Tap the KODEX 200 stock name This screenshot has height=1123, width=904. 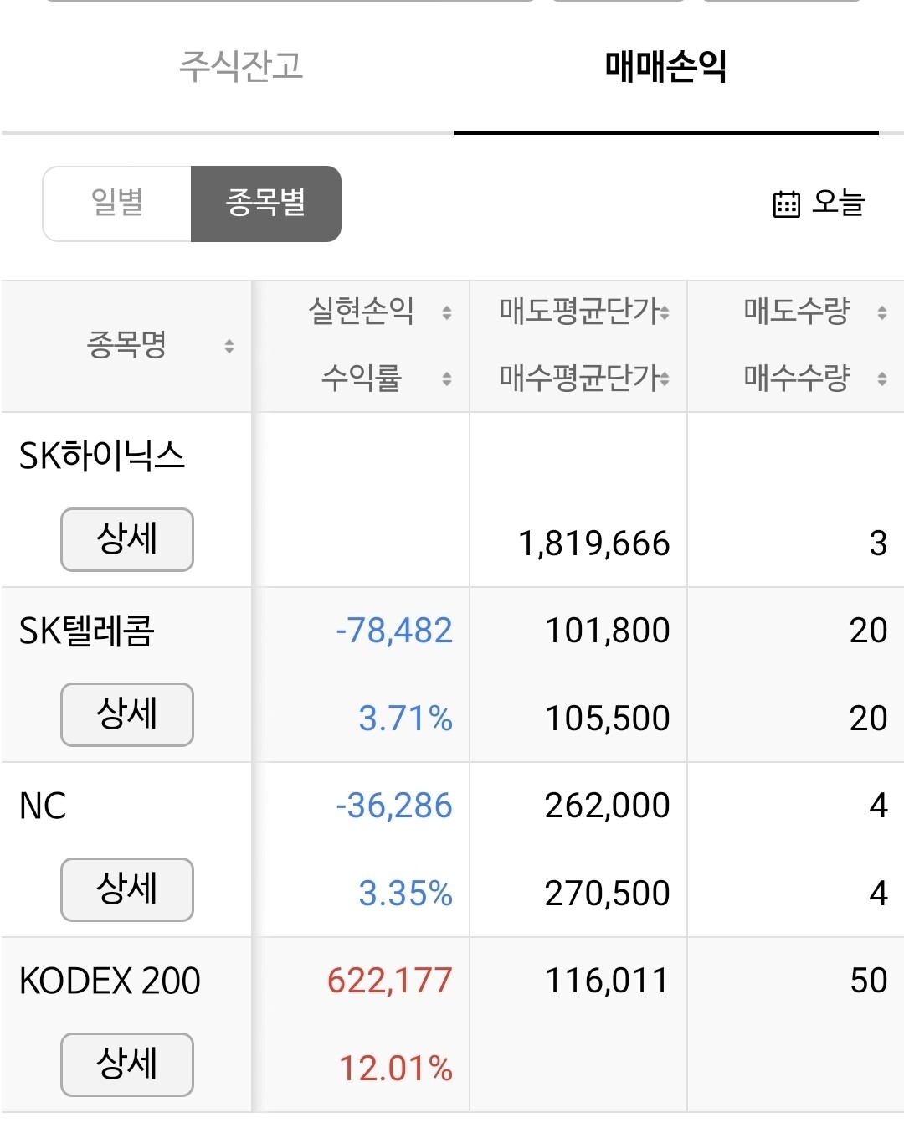point(110,981)
